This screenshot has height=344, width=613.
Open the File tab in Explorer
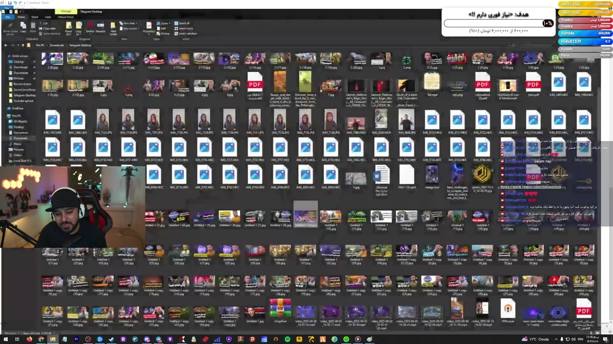pyautogui.click(x=8, y=17)
